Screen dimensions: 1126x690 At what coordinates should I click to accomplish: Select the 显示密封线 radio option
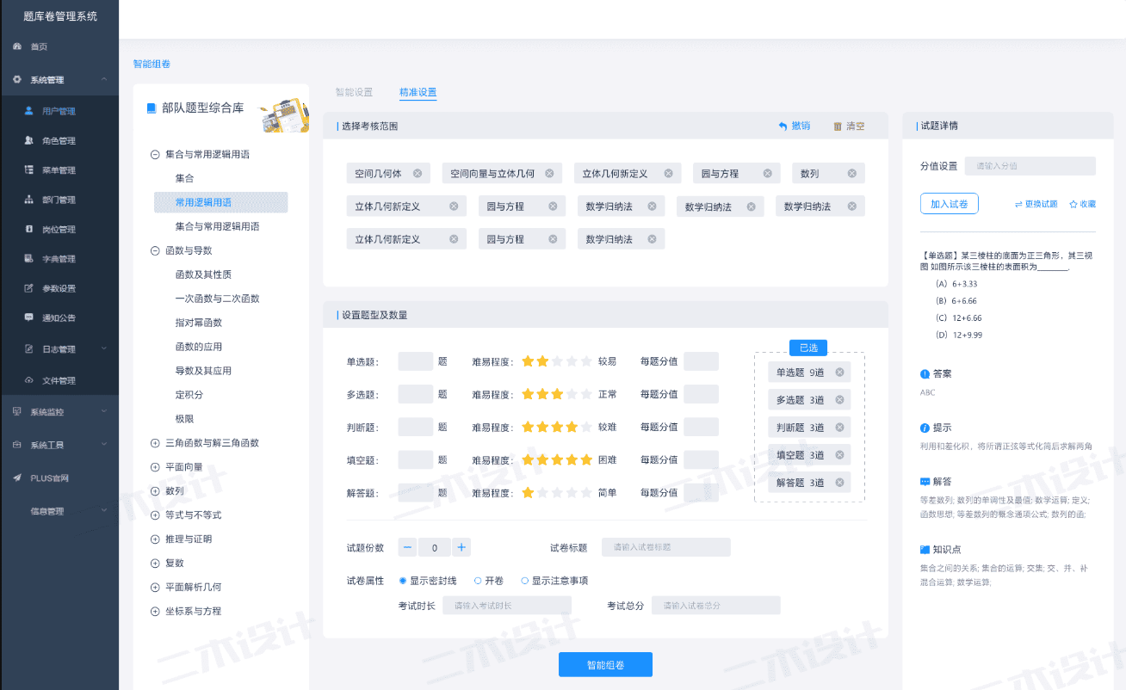coord(401,580)
